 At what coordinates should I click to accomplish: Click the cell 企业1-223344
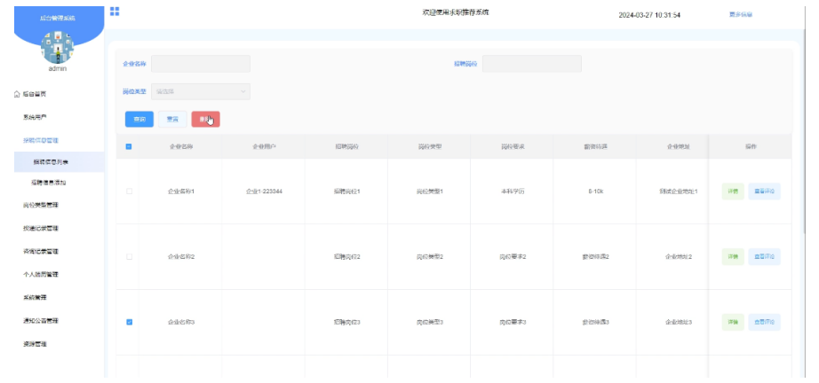(265, 191)
